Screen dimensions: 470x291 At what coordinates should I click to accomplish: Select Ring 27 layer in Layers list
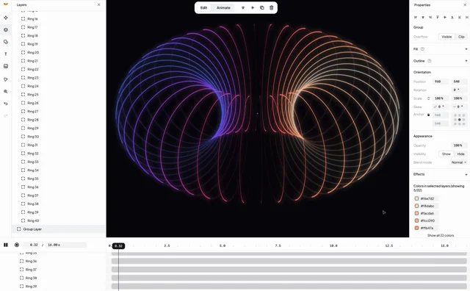click(x=59, y=111)
